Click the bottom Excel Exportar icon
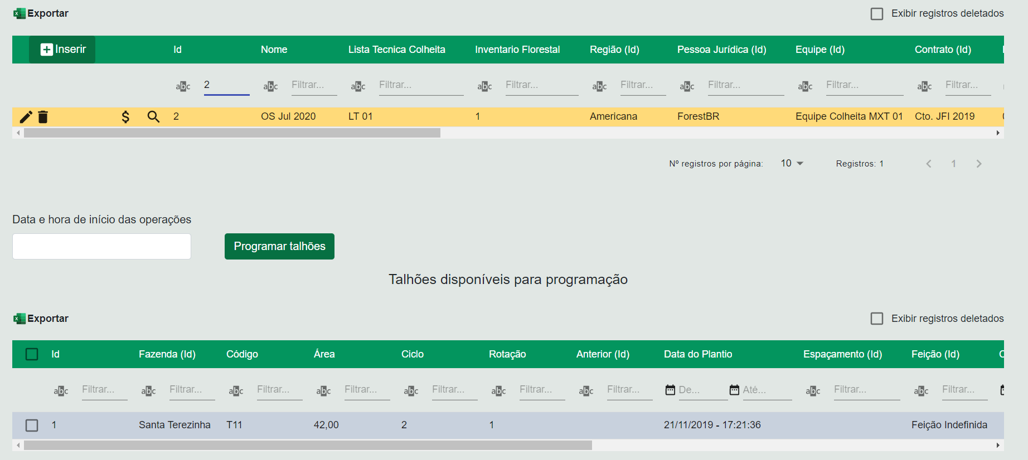 (20, 319)
